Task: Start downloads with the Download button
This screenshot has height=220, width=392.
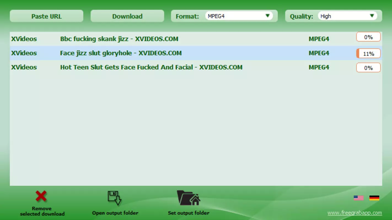Action: click(127, 16)
